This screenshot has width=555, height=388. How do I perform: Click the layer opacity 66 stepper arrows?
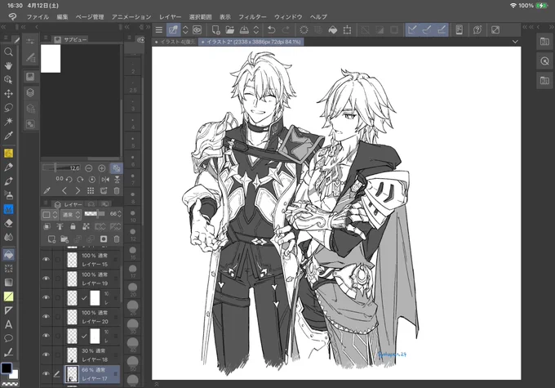[x=120, y=214]
